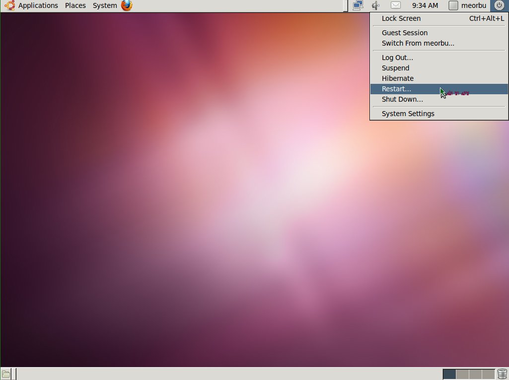The image size is (509, 380).
Task: Open the Places menu
Action: (x=75, y=5)
